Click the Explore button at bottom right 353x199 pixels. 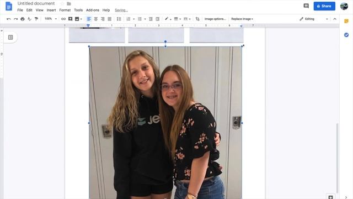coord(330,197)
